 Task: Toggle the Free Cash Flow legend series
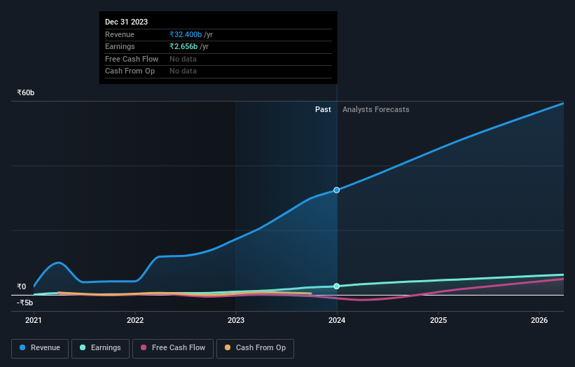173,348
